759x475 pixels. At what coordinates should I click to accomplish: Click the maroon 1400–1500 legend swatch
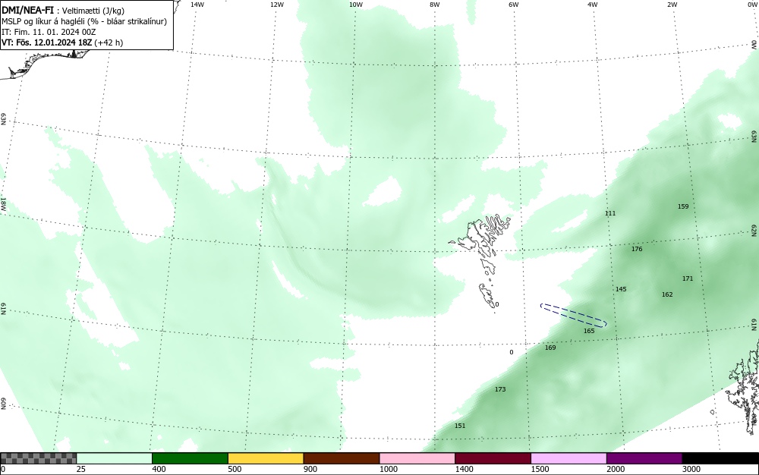(493, 458)
